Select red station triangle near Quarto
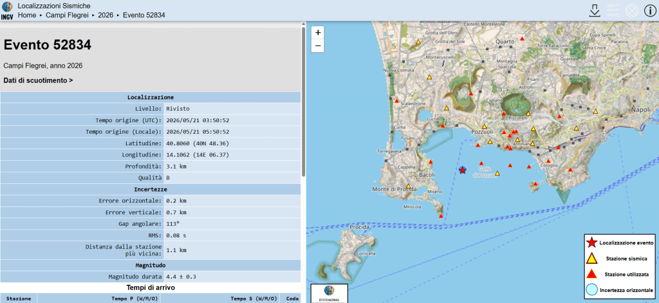The image size is (659, 303). [523, 39]
